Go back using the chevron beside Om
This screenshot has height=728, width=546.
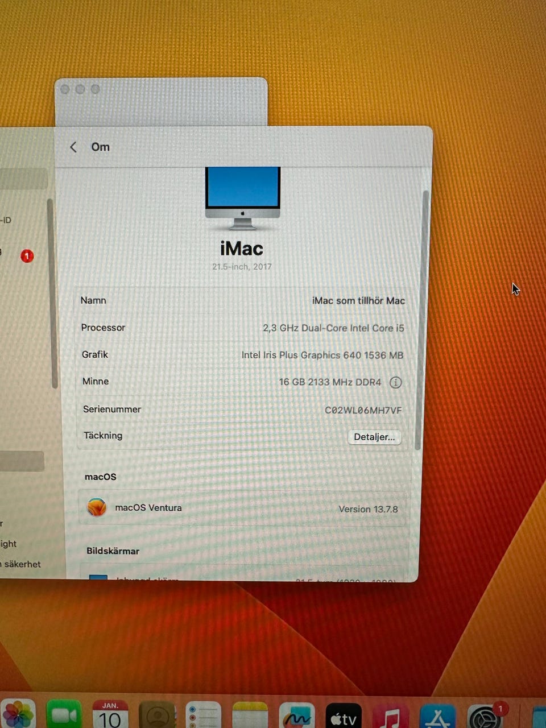click(x=73, y=147)
